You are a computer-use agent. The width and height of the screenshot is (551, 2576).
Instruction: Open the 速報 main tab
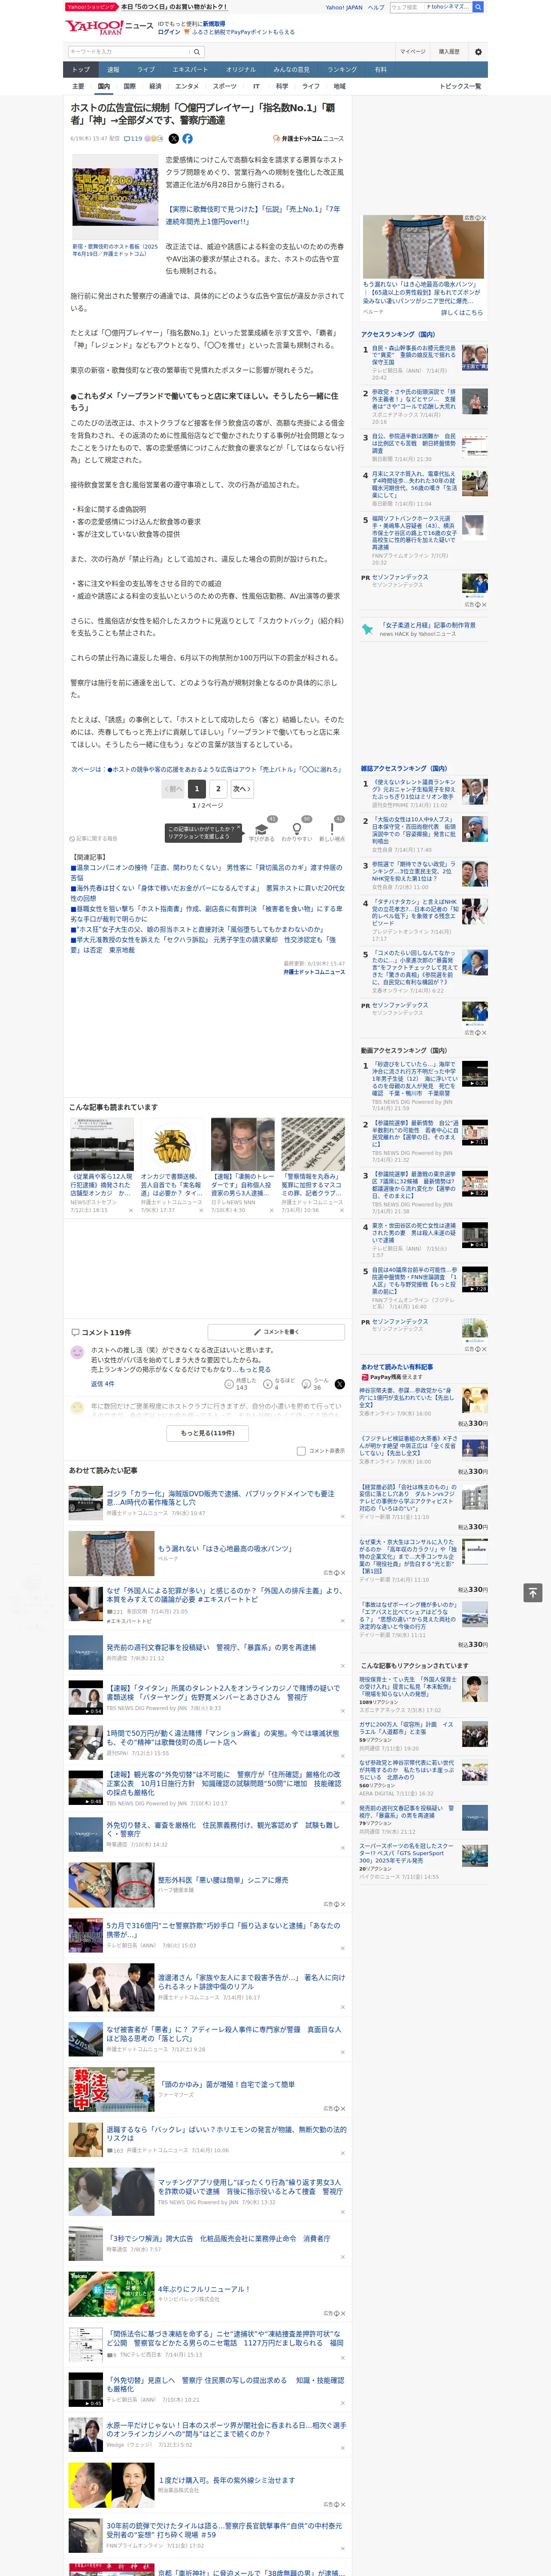tap(113, 70)
